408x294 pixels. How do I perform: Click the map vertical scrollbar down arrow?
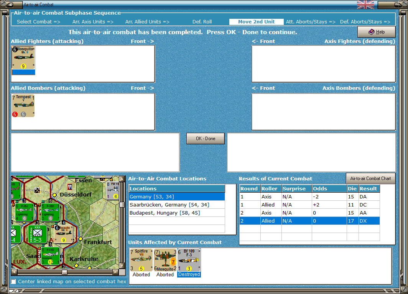point(122,266)
